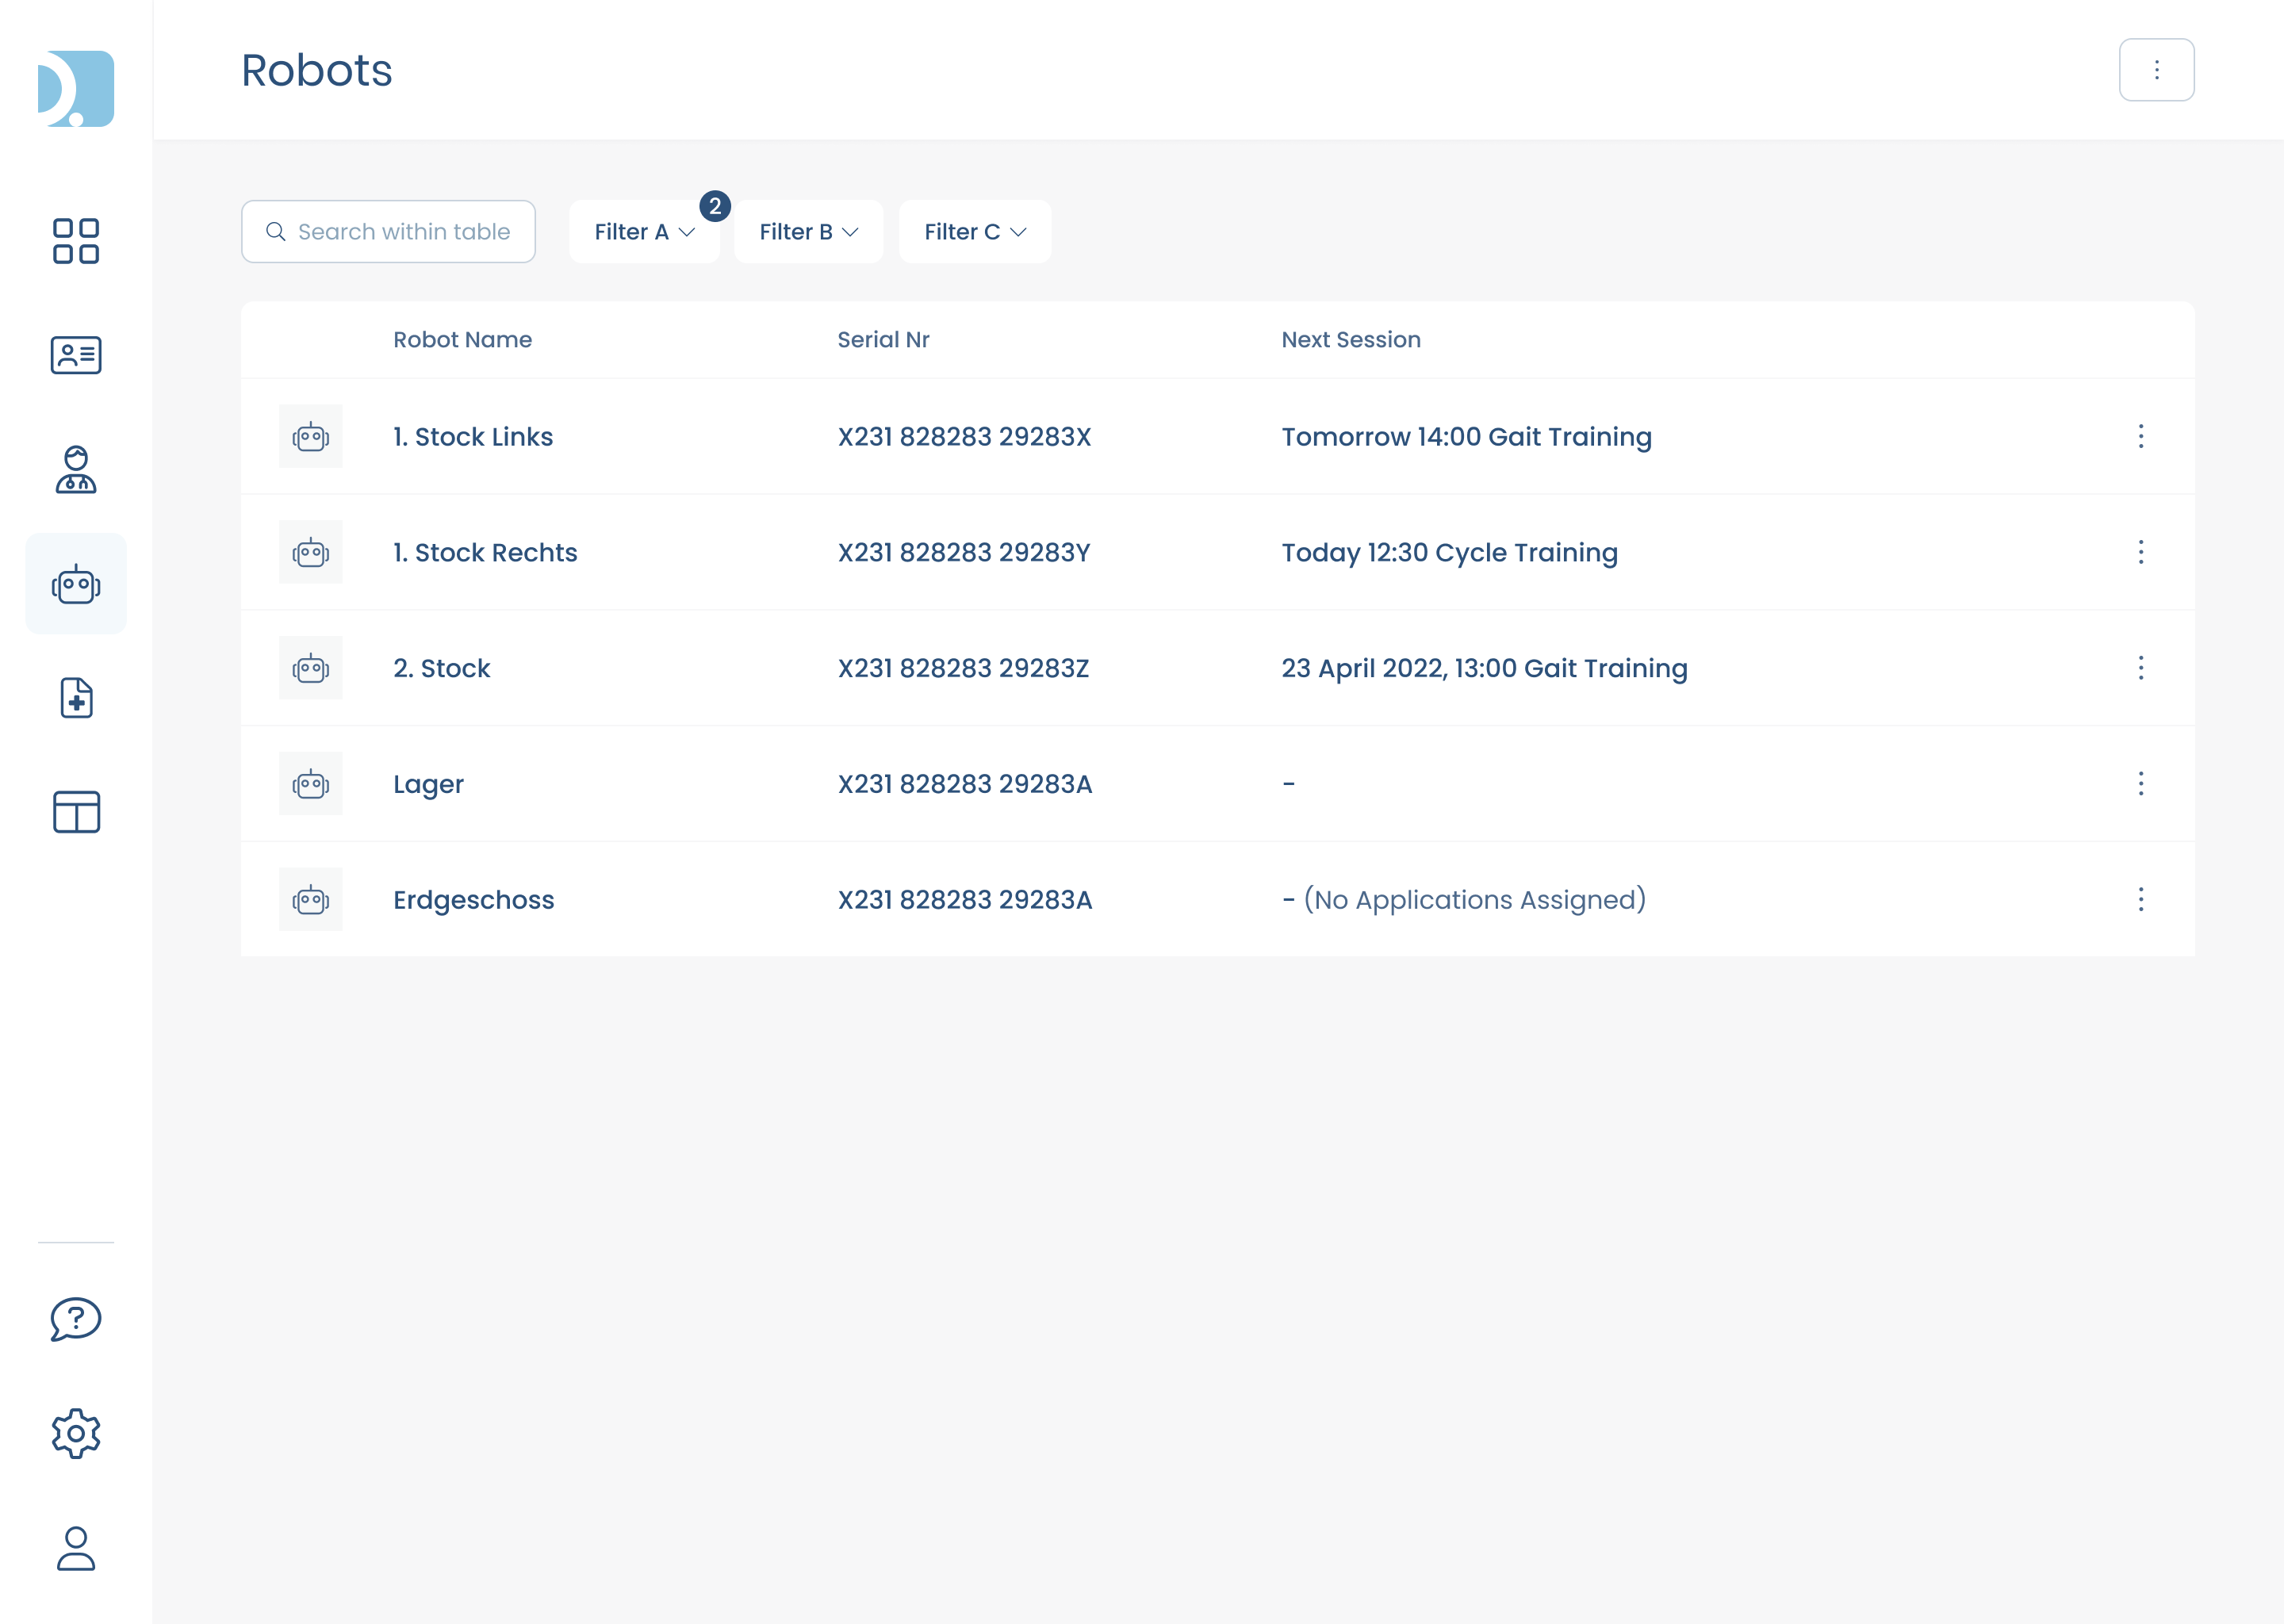2284x1624 pixels.
Task: Click robot icon for Erdgeschoss
Action: coord(310,900)
